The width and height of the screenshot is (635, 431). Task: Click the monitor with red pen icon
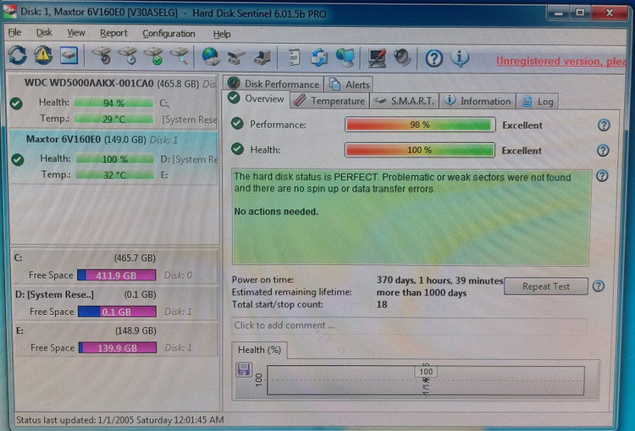(377, 58)
